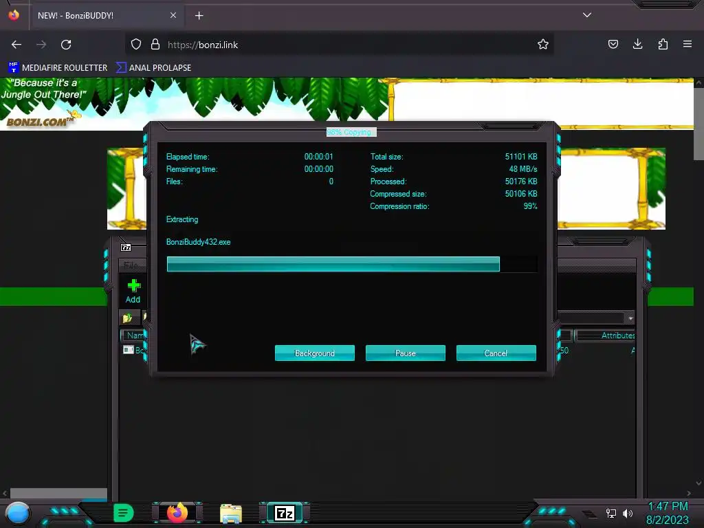Image resolution: width=704 pixels, height=528 pixels.
Task: Click the Firefox logo icon in tab bar
Action: 14,15
